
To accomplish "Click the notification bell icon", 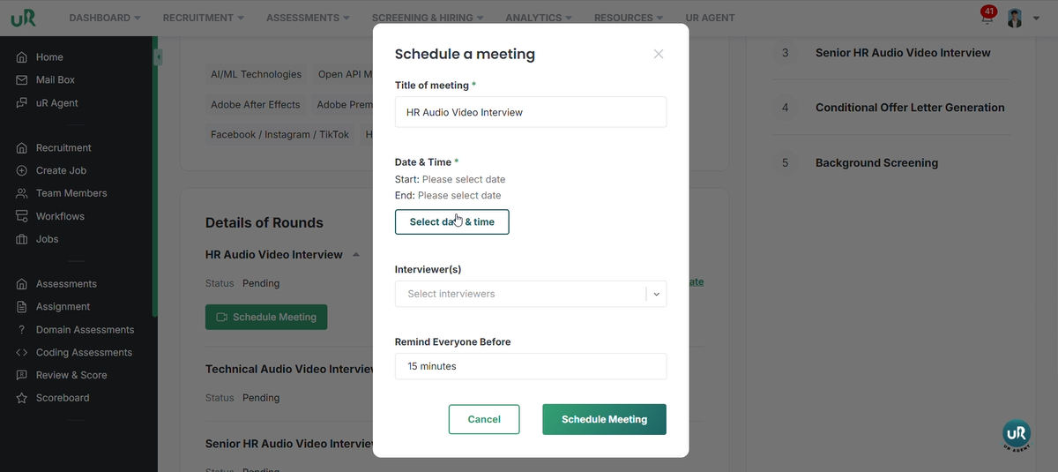I will (x=987, y=18).
